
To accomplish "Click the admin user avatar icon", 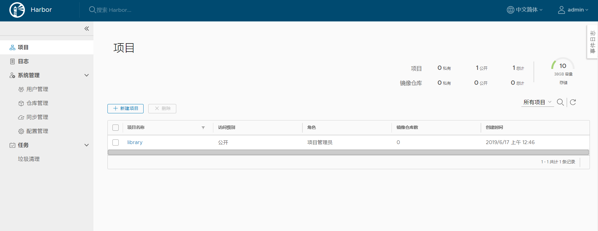I will click(561, 10).
